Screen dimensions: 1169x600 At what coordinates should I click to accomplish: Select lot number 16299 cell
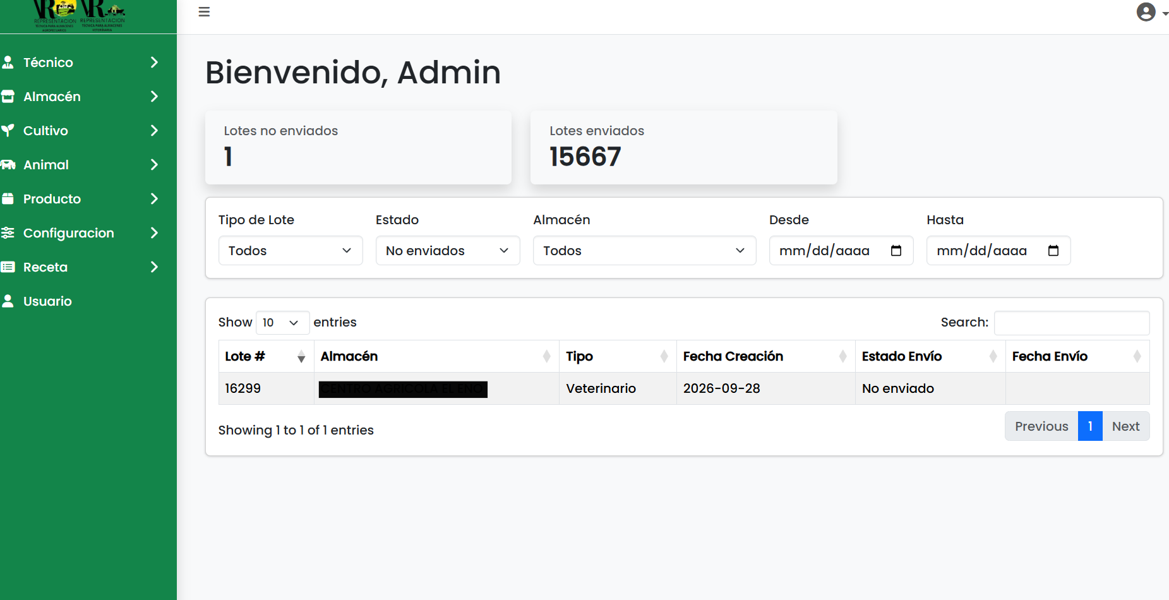pyautogui.click(x=266, y=388)
